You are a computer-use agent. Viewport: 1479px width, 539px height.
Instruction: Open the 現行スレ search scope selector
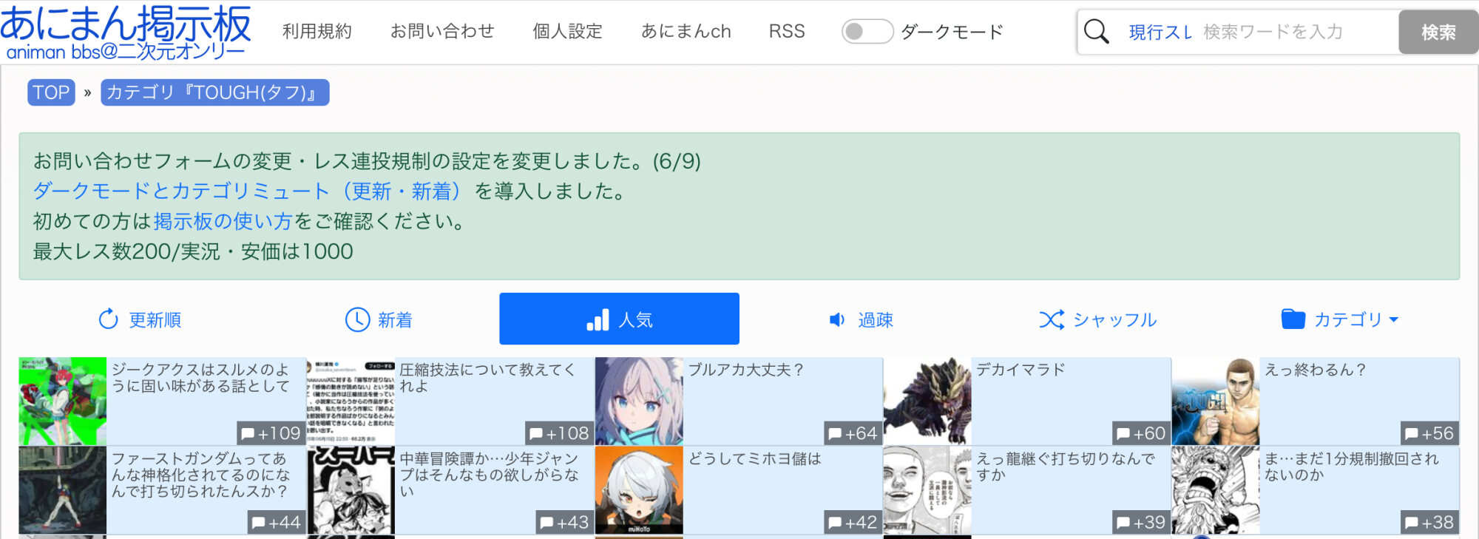tap(1160, 32)
